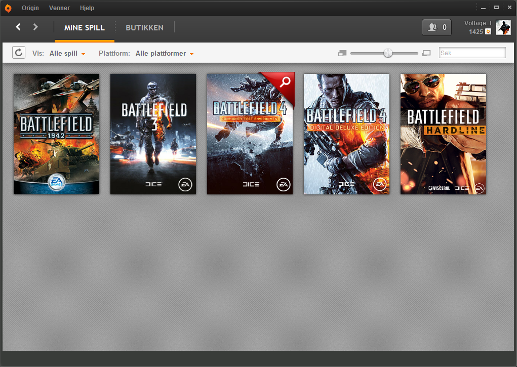Open the friends online counter button
This screenshot has width=517, height=367.
click(x=436, y=27)
